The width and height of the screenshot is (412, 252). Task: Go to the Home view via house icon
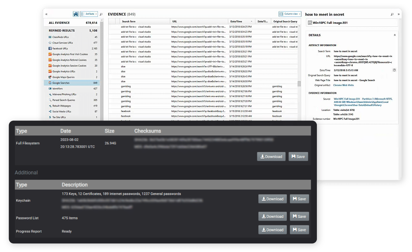(76, 14)
